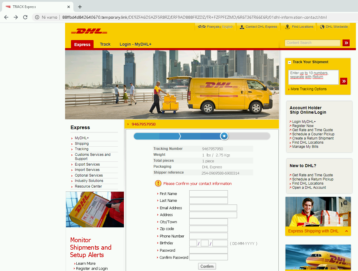Click the Last Name field
This screenshot has width=358, height=271.
point(209,201)
